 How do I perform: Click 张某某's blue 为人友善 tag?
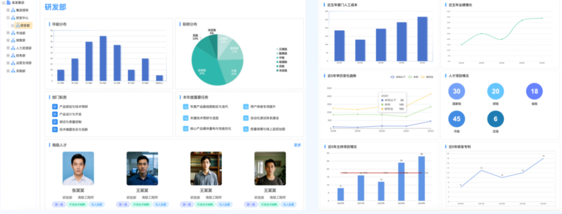coord(96,205)
